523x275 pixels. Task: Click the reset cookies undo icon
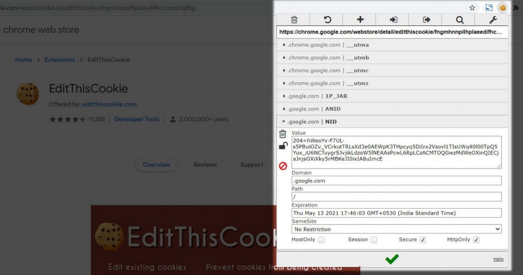pyautogui.click(x=327, y=19)
